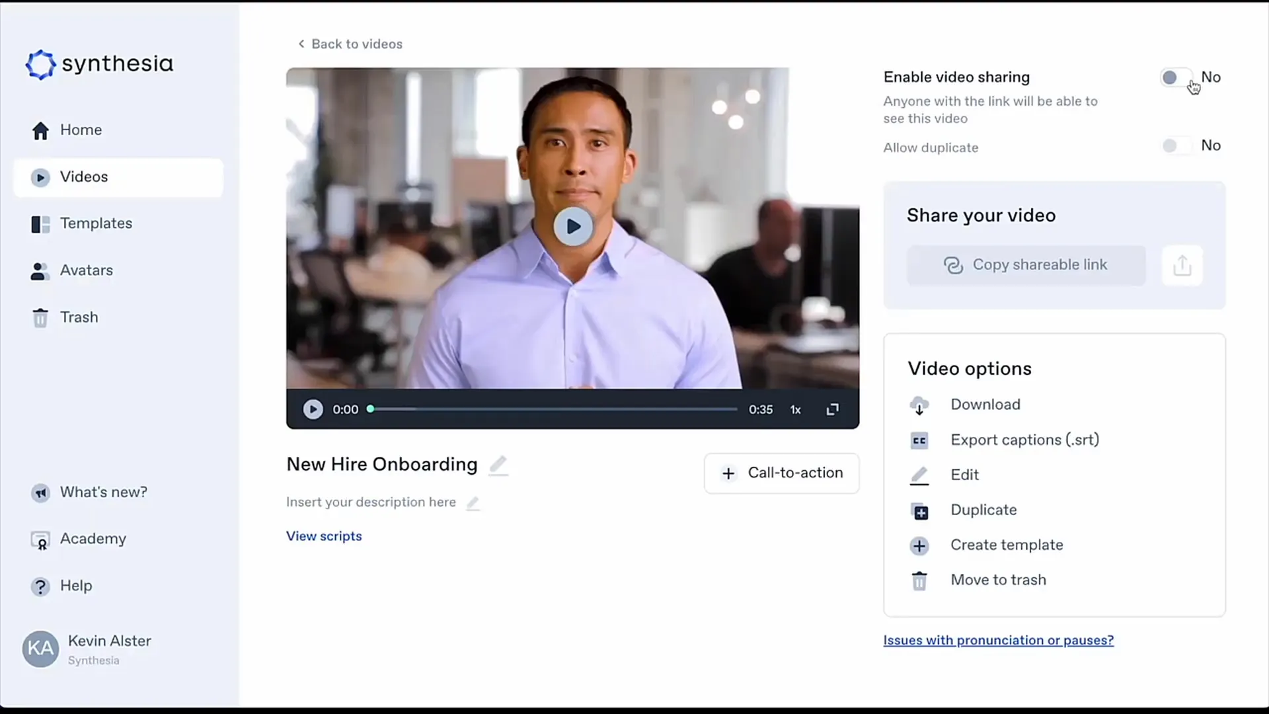Click the Copy shareable link icon
Viewport: 1269px width, 714px height.
[952, 265]
